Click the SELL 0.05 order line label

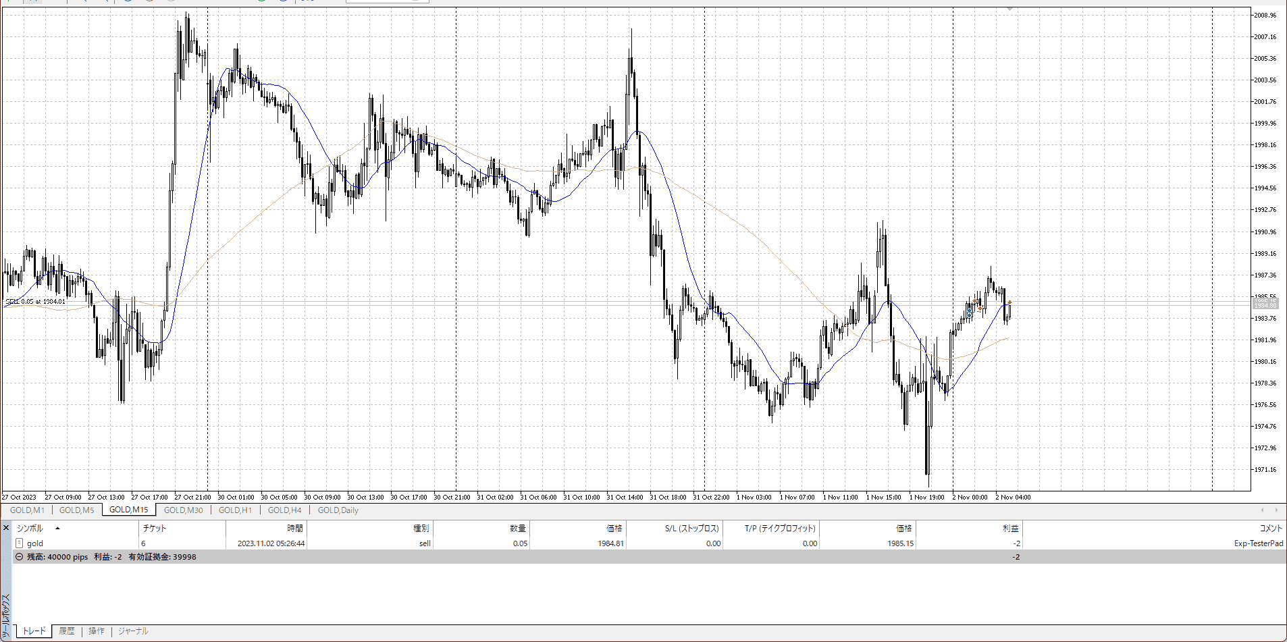(36, 301)
